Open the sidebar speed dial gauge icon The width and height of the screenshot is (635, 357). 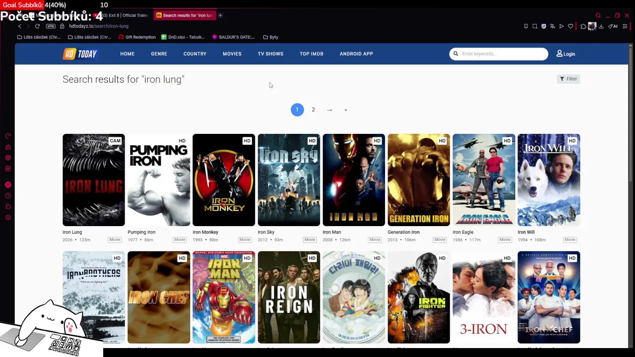click(x=8, y=136)
